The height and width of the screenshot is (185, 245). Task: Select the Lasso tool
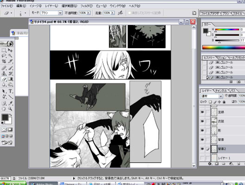4,56
